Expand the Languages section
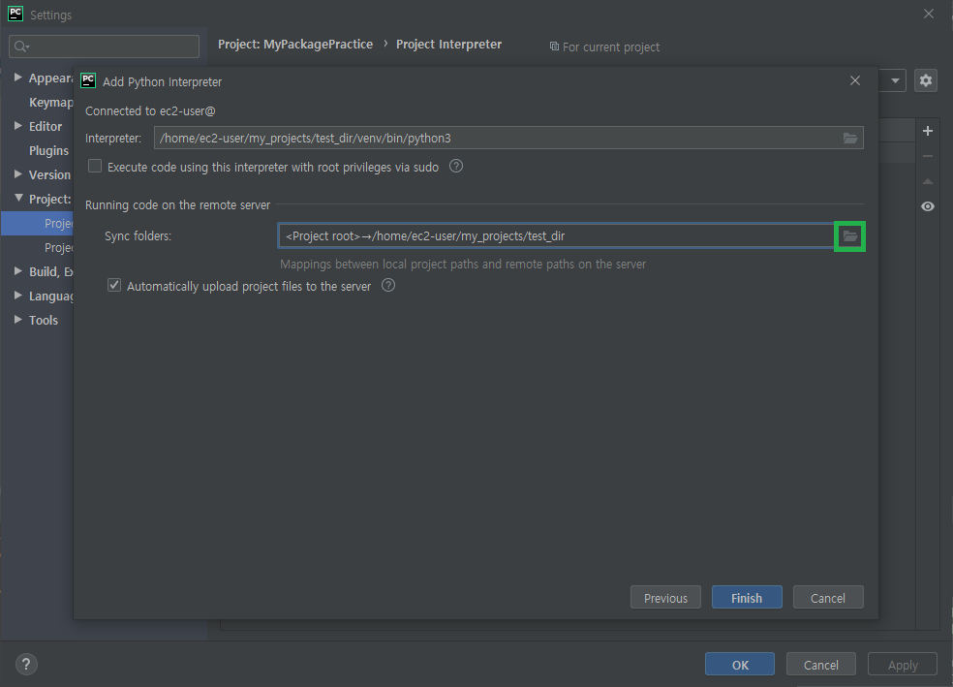 pos(18,296)
